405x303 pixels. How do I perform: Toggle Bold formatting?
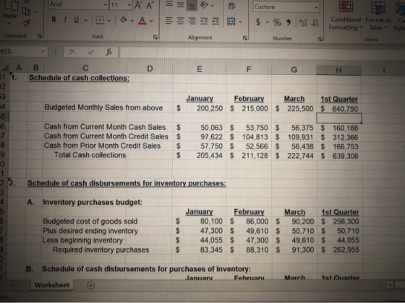pyautogui.click(x=54, y=19)
